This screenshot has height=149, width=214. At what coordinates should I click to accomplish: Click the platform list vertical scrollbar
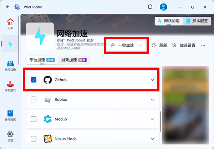160,121
